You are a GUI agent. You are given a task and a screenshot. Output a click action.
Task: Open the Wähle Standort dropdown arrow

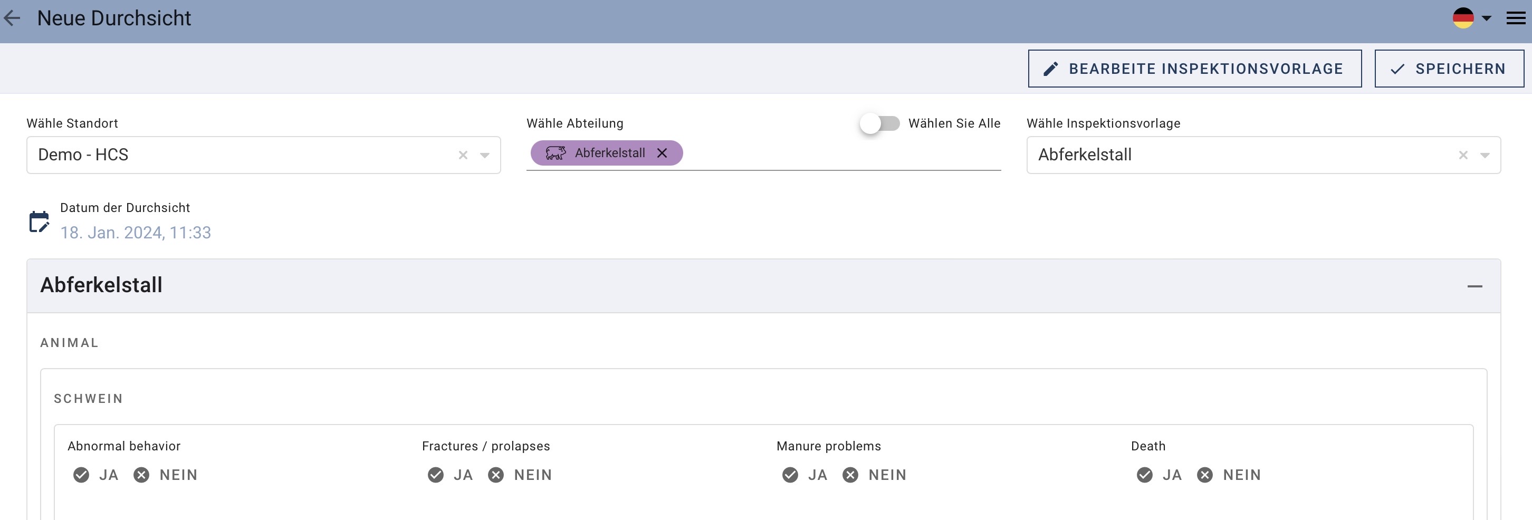click(x=485, y=155)
